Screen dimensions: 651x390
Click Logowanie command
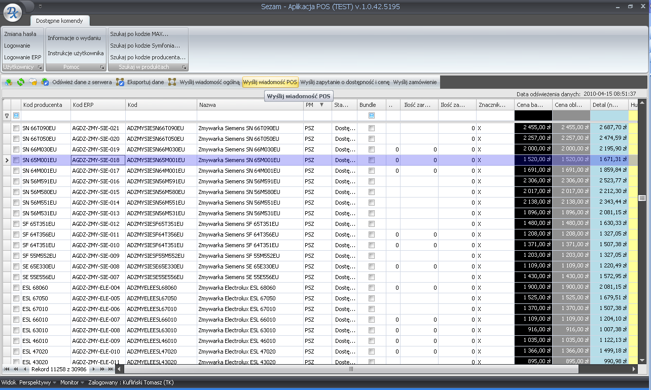(17, 46)
